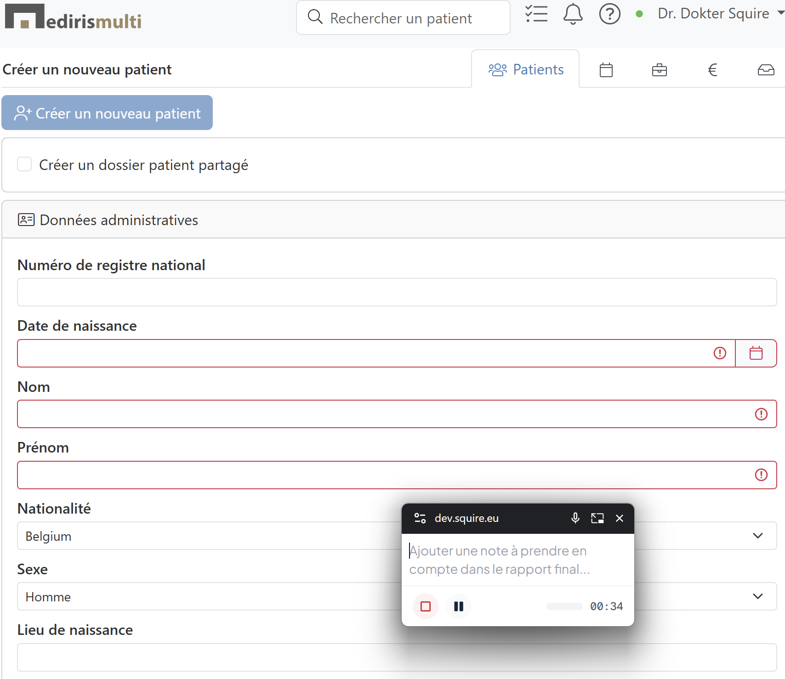Image resolution: width=785 pixels, height=679 pixels.
Task: Open the briefcase tab icon
Action: click(659, 70)
